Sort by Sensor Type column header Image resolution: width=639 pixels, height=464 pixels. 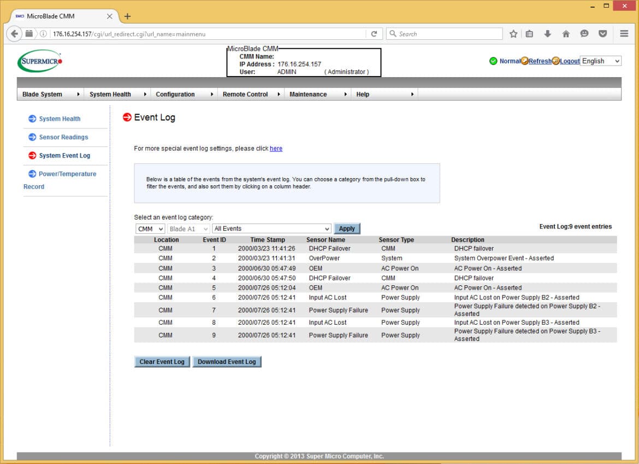(x=396, y=240)
